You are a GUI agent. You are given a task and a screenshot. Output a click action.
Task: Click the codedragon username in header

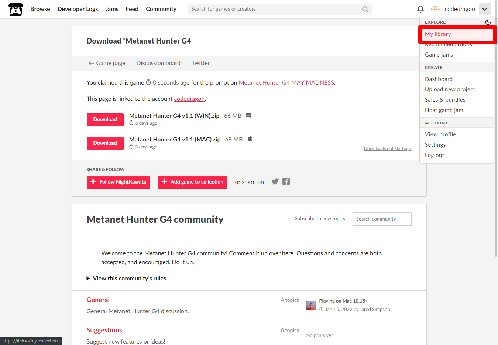click(460, 9)
